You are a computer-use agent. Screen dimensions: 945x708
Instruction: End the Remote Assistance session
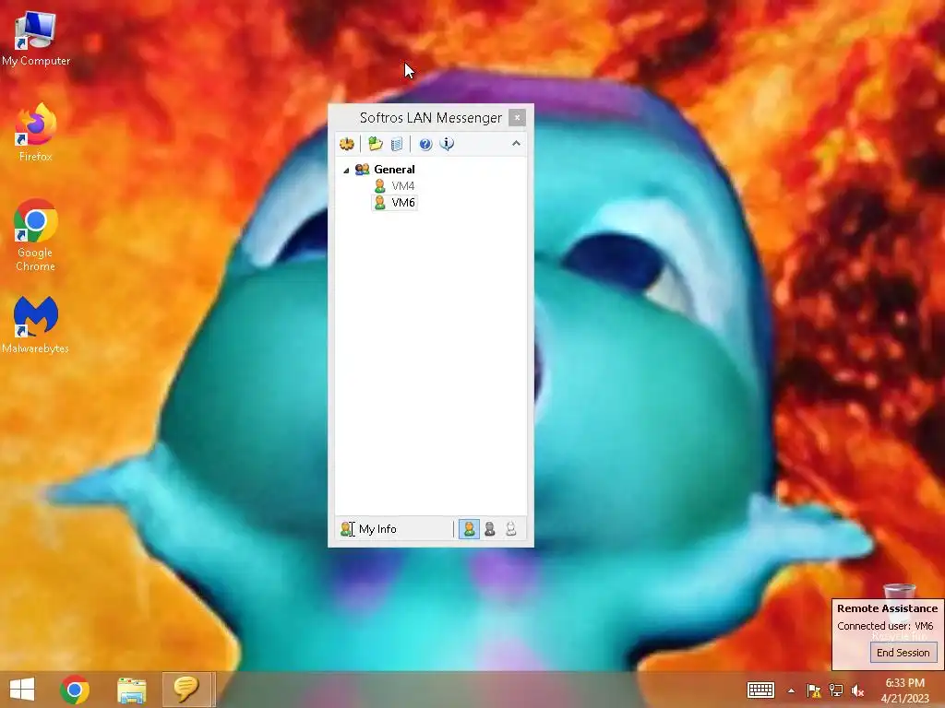903,653
